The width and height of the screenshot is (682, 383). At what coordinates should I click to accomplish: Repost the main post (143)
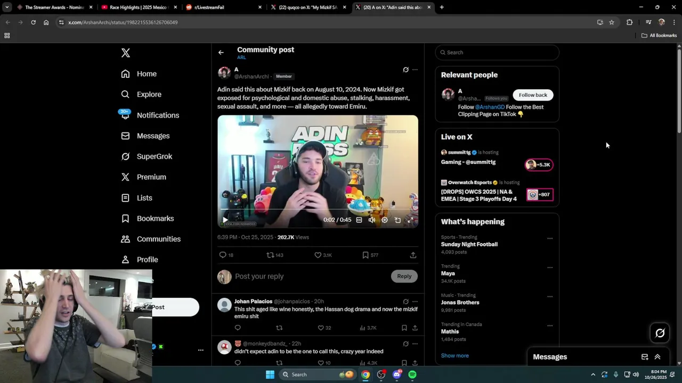pyautogui.click(x=274, y=255)
